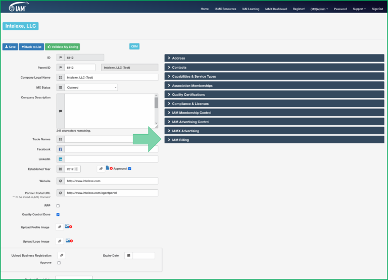Click the Intelexe, LLC title badge

pos(21,26)
